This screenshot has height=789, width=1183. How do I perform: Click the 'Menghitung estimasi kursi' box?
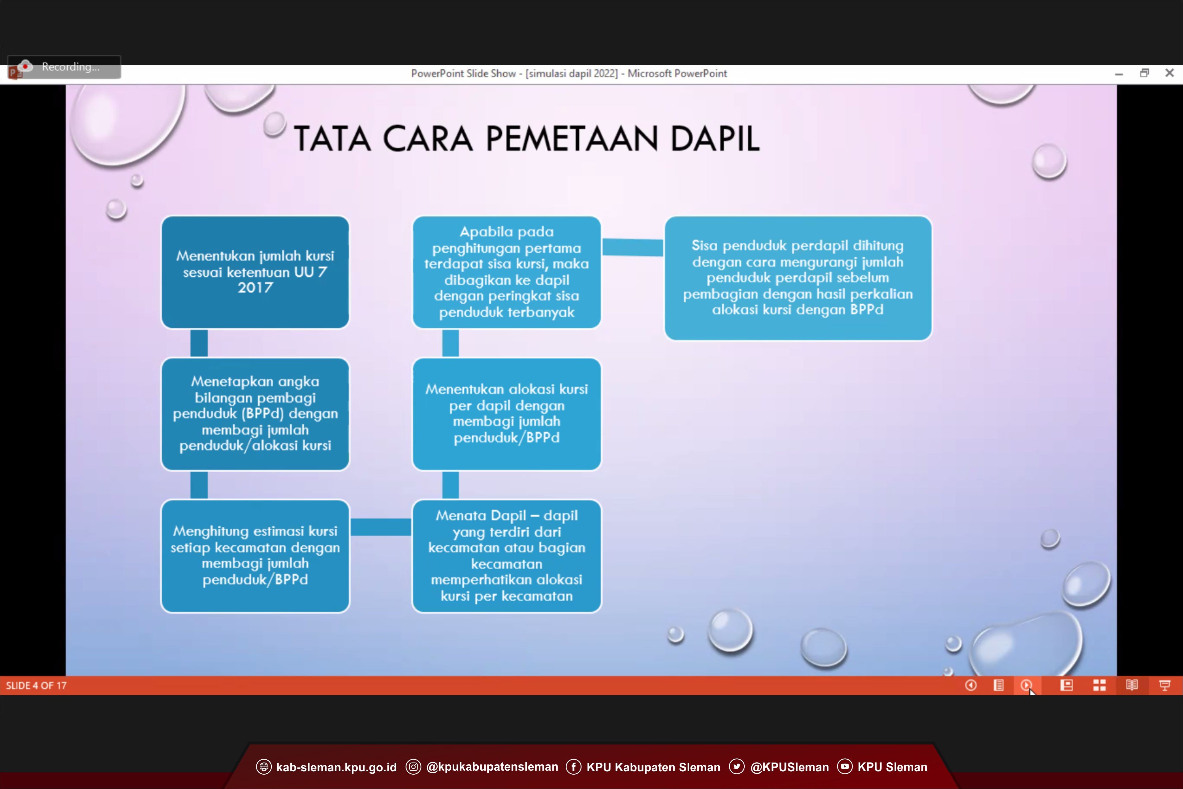[255, 555]
